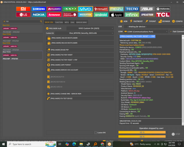Select the Xiaomi MI brand logo

[x=23, y=9]
